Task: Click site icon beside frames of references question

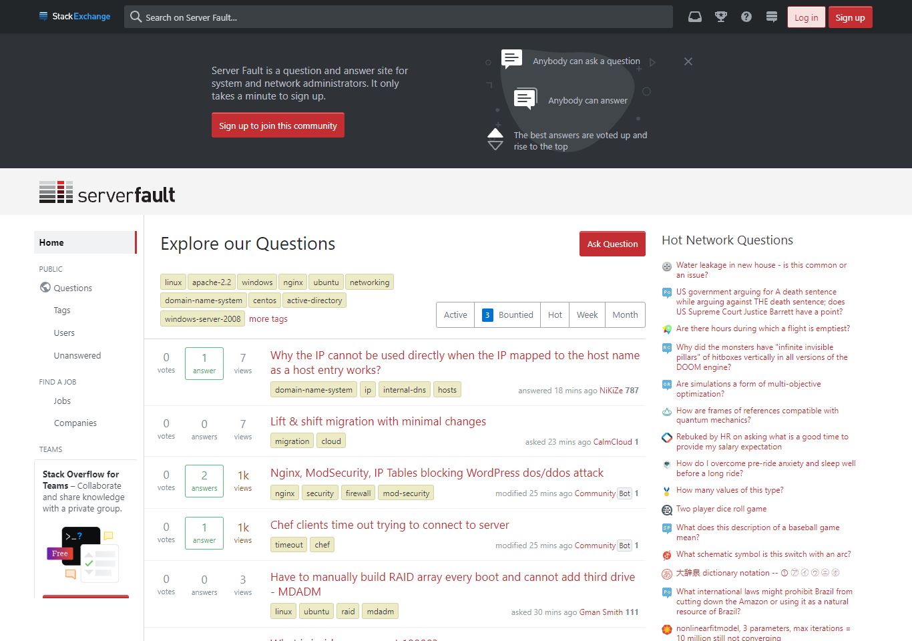Action: [666, 411]
